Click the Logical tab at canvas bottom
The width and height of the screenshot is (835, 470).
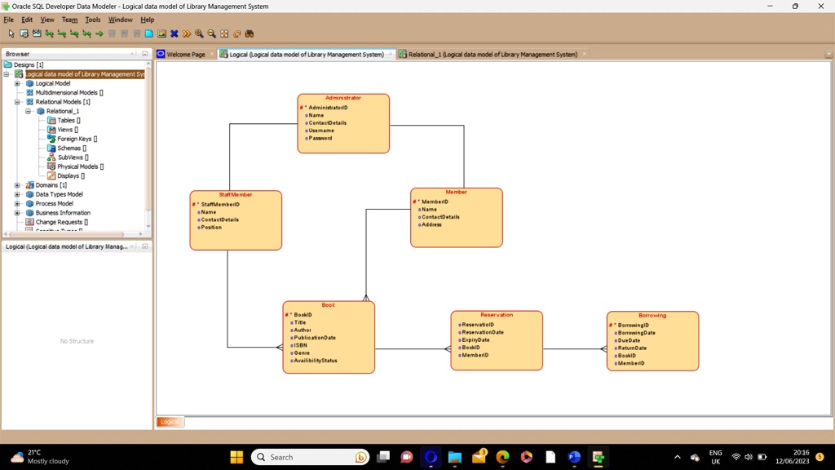(x=169, y=422)
